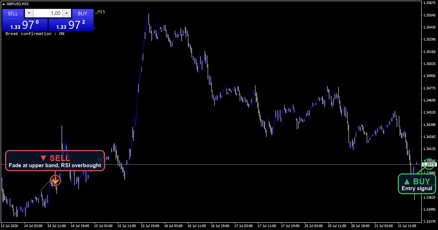Screen dimensions: 438x230
Task: Click the 1.35420 price scale label
Action: point(430,27)
